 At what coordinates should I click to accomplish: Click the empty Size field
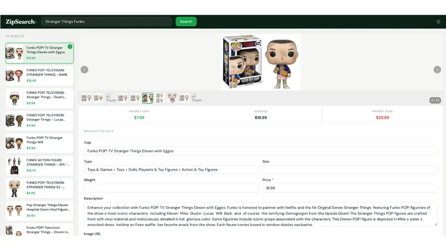coord(350,170)
